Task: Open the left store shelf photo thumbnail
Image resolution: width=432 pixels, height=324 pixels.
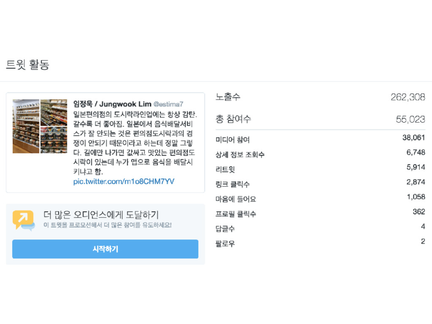Action: (x=26, y=126)
